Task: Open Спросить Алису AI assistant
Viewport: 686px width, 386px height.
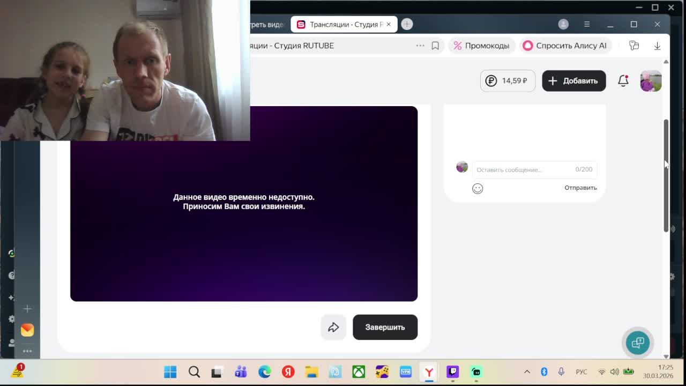Action: coord(565,46)
